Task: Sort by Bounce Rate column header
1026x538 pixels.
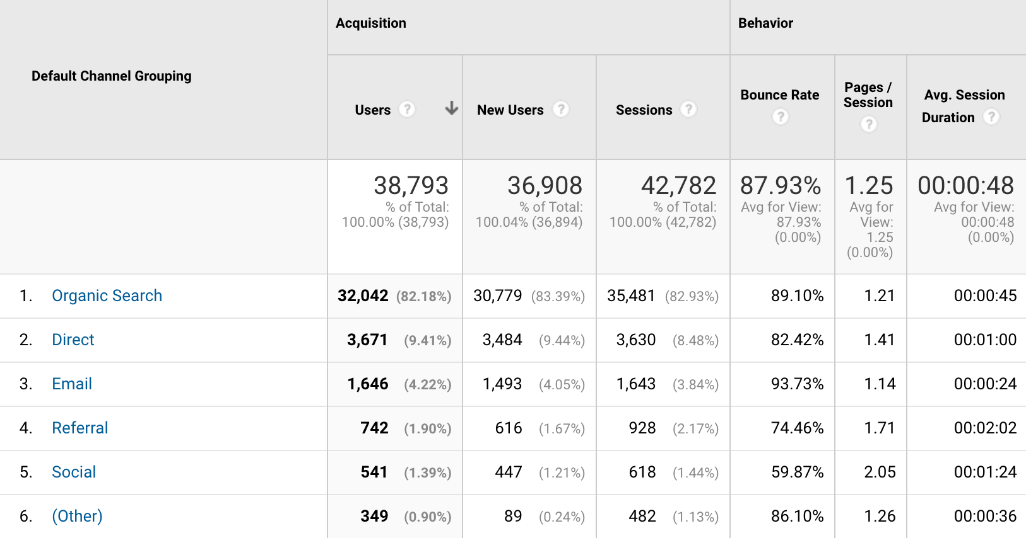Action: (779, 95)
